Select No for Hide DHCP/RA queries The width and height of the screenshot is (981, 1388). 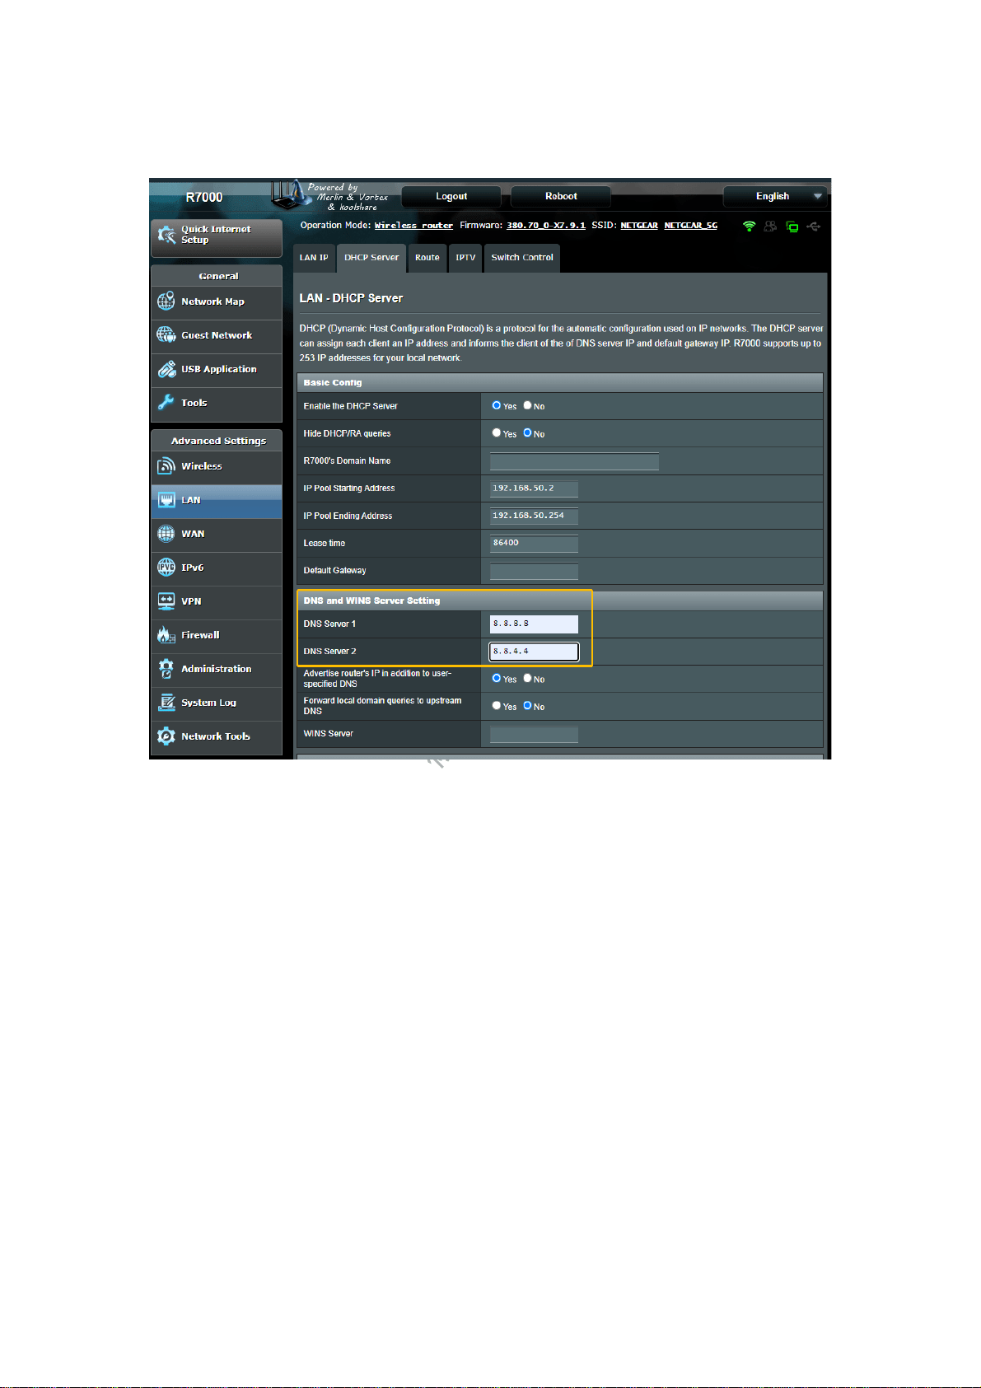pyautogui.click(x=527, y=432)
